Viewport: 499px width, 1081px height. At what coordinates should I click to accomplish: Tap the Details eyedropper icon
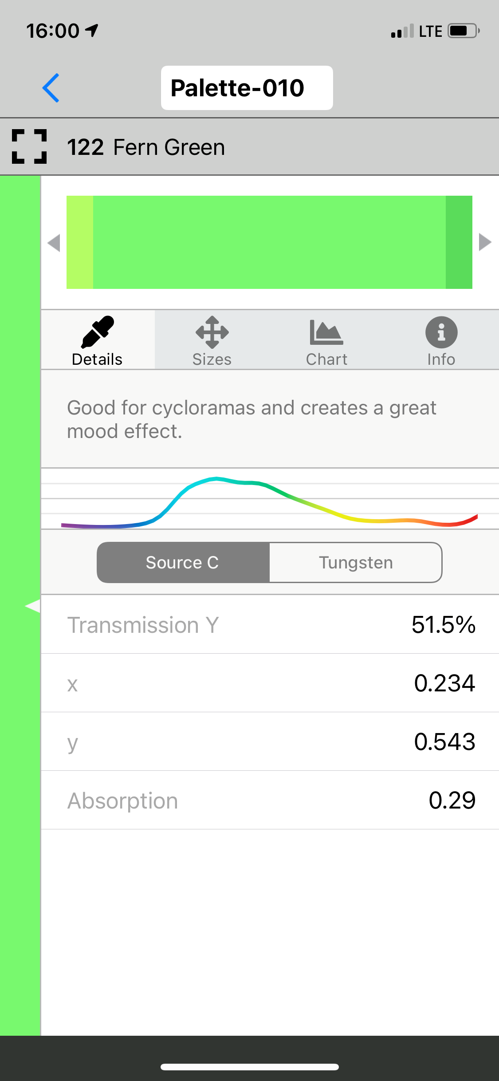click(x=97, y=332)
